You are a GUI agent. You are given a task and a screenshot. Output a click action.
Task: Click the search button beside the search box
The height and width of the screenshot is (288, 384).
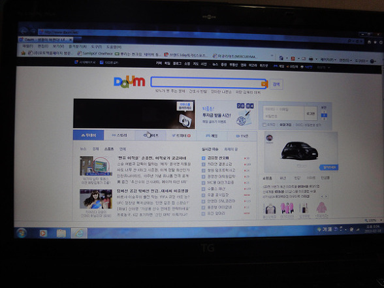[x=276, y=84]
